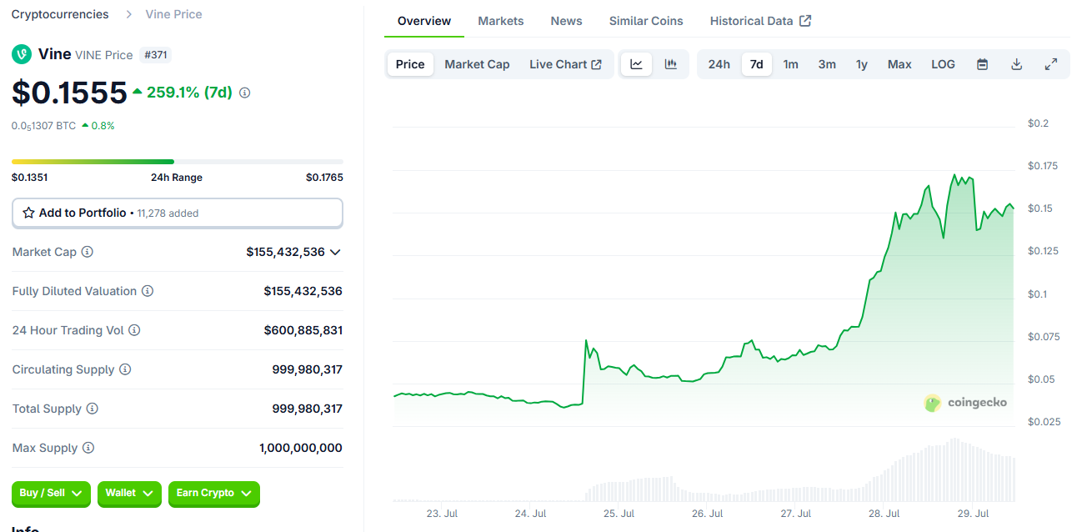Viewport: 1082px width, 532px height.
Task: Set chart range to 7d
Action: point(757,64)
